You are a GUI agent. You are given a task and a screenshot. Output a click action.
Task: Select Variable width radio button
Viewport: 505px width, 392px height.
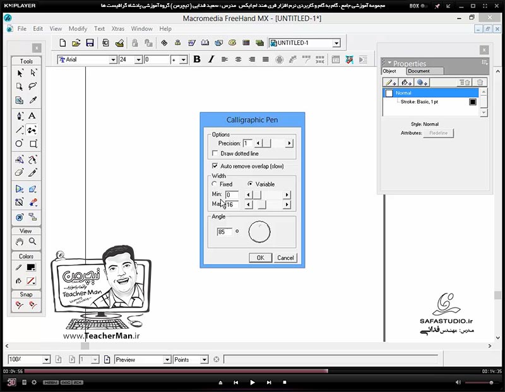(250, 184)
